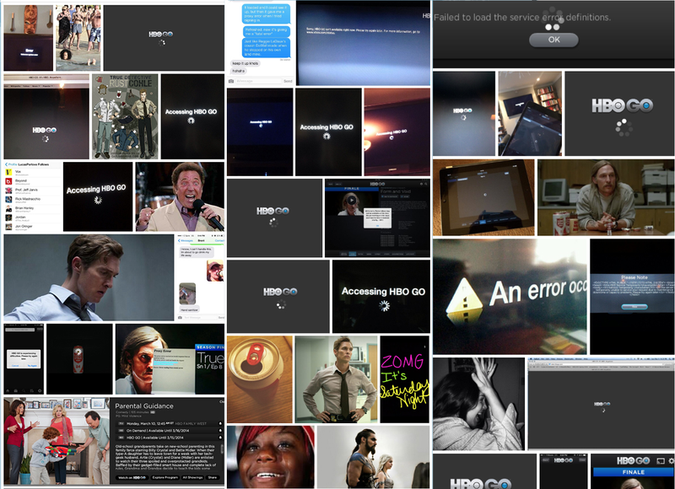The width and height of the screenshot is (675, 489).
Task: Open the 'HBO GO. It's HBO. Anywhere.' browser screenshot
Action: 46,116
